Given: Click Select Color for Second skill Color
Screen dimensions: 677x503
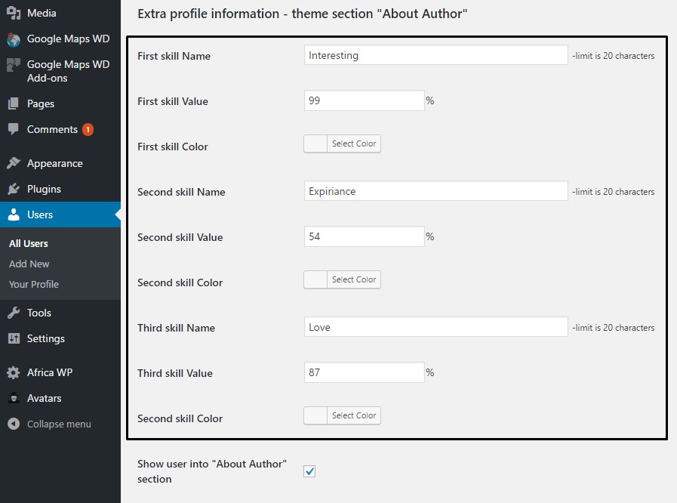Looking at the screenshot, I should click(x=354, y=279).
